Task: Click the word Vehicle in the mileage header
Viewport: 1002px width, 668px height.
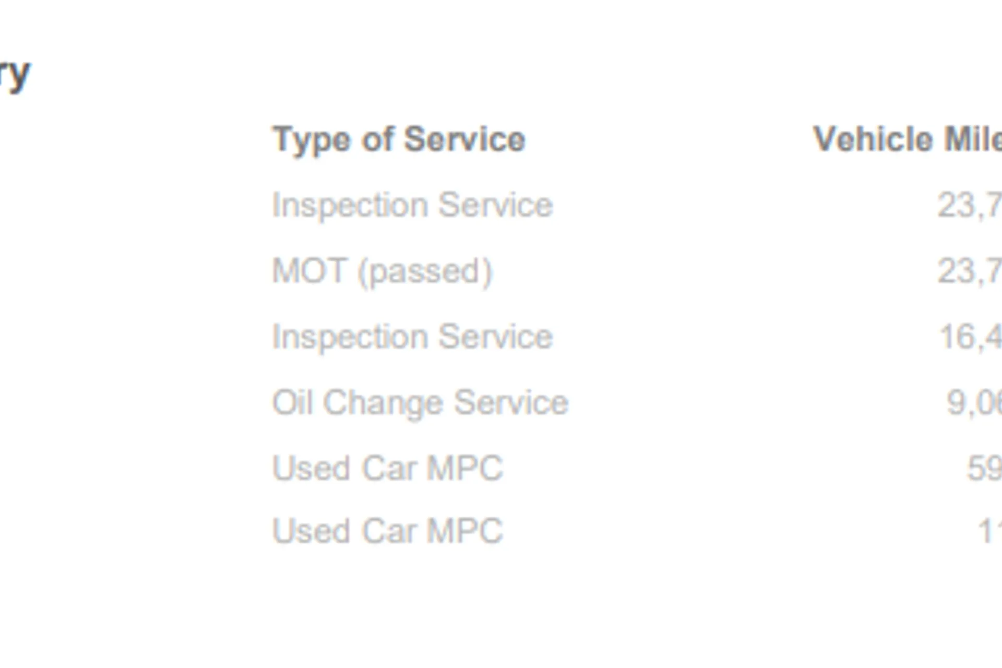Action: (x=873, y=139)
